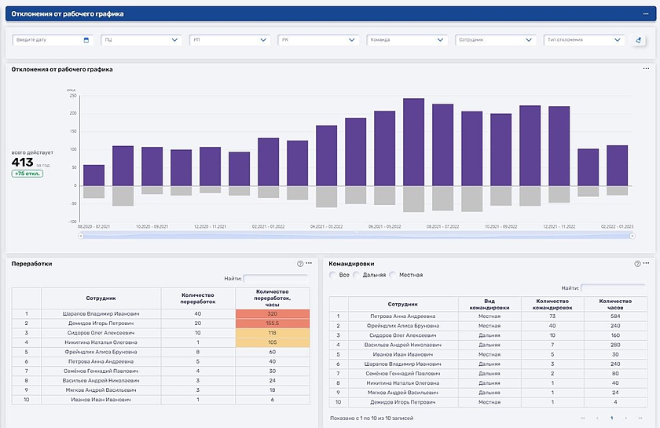The image size is (660, 428).
Task: Click page 1 in Командировки pagination
Action: [x=611, y=418]
